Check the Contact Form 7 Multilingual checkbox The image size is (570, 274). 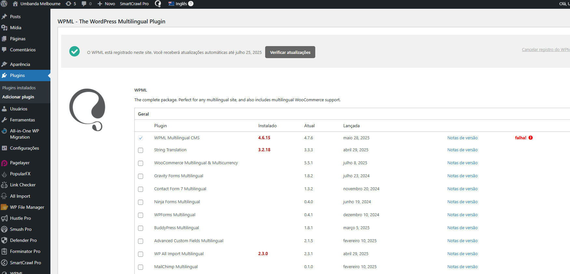coord(141,189)
